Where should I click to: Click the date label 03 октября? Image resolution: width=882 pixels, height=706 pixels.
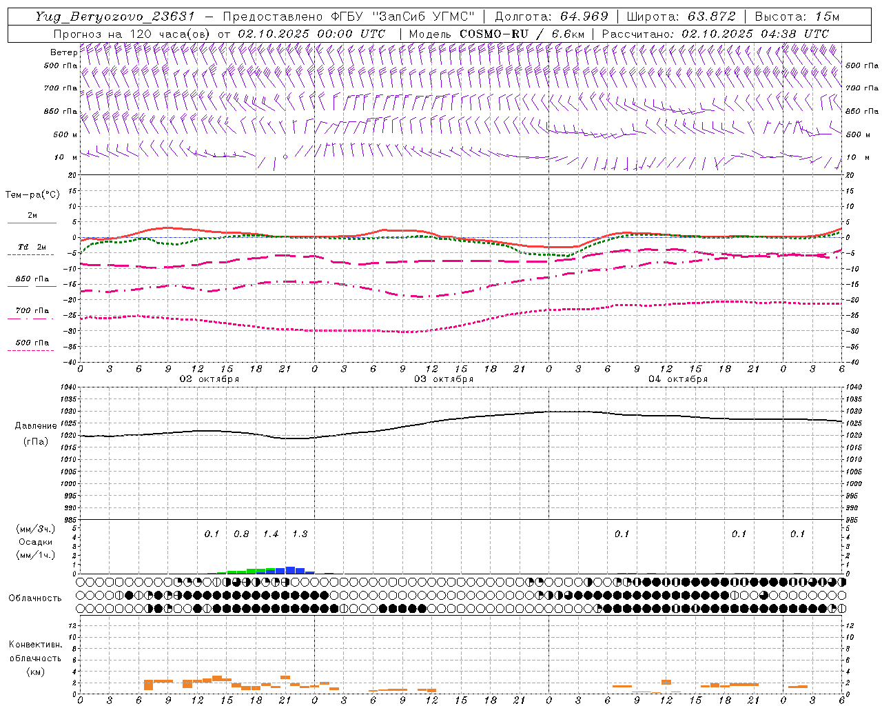444,379
